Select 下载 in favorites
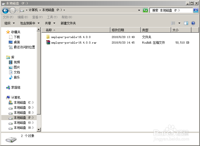The height and width of the screenshot is (146, 200). tap(14, 37)
